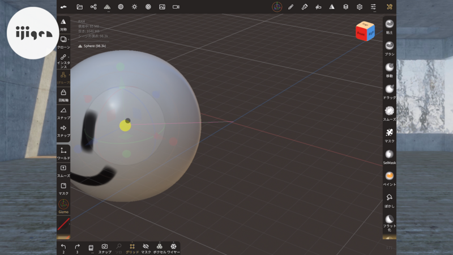Click the red Front face of view cube
The width and height of the screenshot is (453, 255).
(x=361, y=33)
